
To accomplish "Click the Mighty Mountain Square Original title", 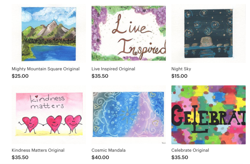I will coord(46,69).
